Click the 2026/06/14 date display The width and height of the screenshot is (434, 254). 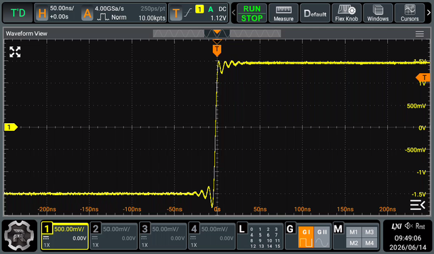[x=408, y=247]
